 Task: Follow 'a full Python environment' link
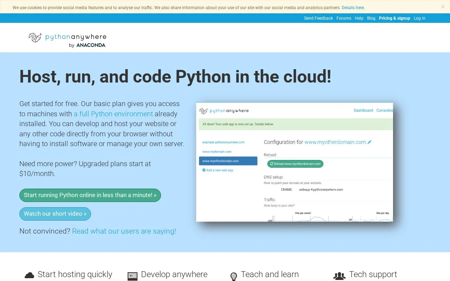[113, 114]
